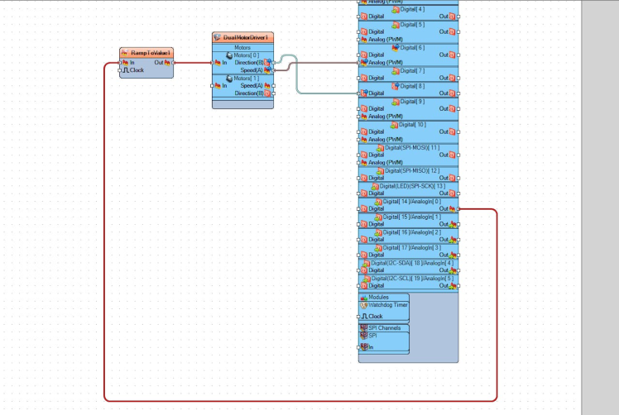The width and height of the screenshot is (619, 415).
Task: Click the Out pin icon of RampToValue1
Action: click(x=167, y=62)
